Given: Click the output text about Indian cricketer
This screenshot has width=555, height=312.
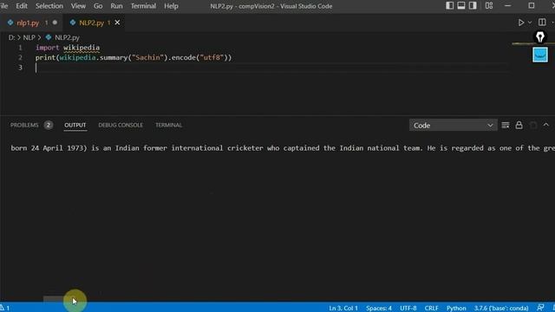Looking at the screenshot, I should (283, 148).
